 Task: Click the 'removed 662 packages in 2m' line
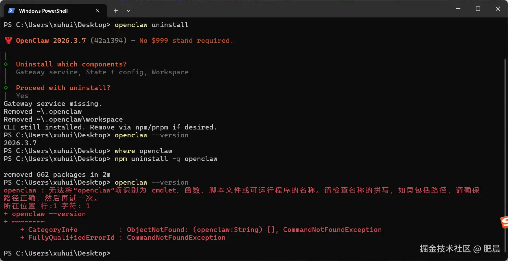(x=57, y=174)
